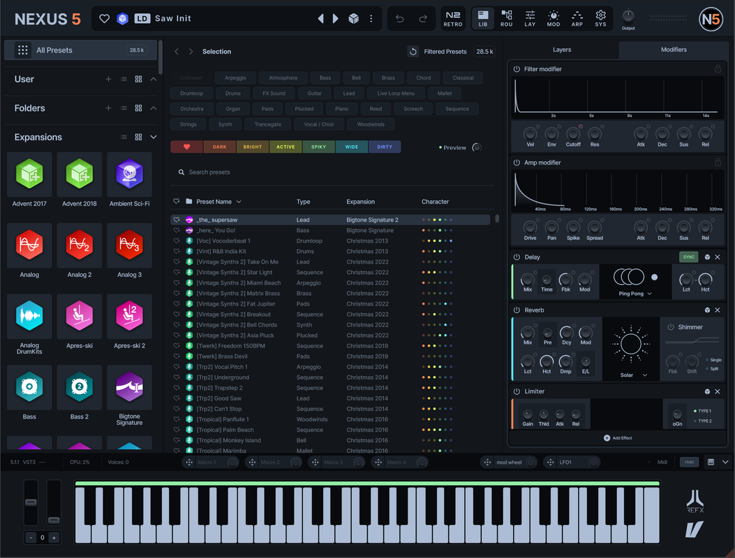The height and width of the screenshot is (558, 735).
Task: Toggle the Filter modifier power button
Action: 517,69
